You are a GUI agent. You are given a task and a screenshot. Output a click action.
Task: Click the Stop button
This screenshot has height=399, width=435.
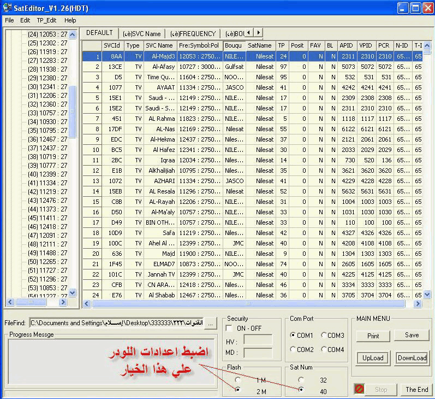[x=381, y=390]
